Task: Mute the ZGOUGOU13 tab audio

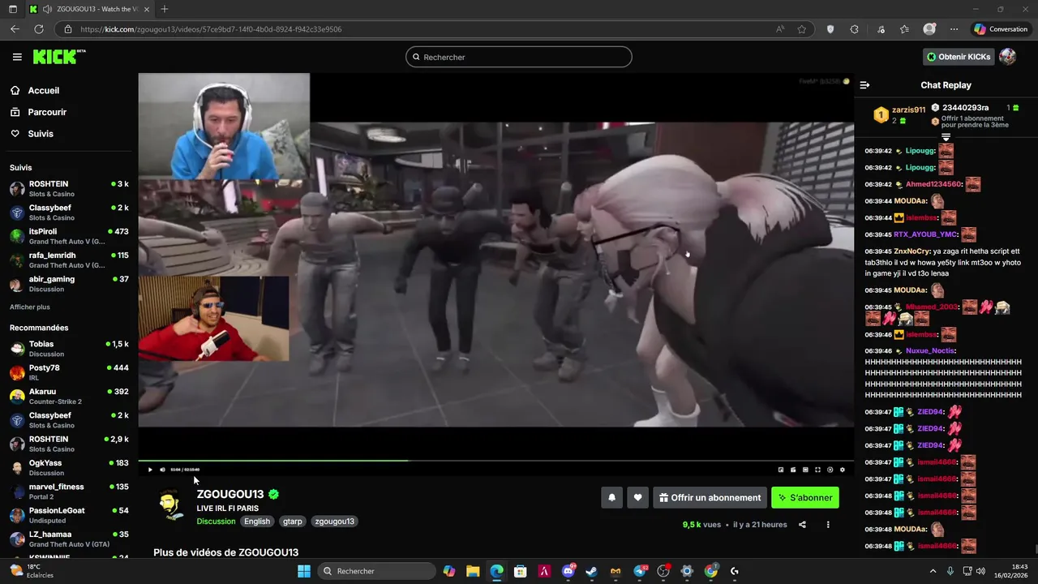Action: (x=46, y=9)
